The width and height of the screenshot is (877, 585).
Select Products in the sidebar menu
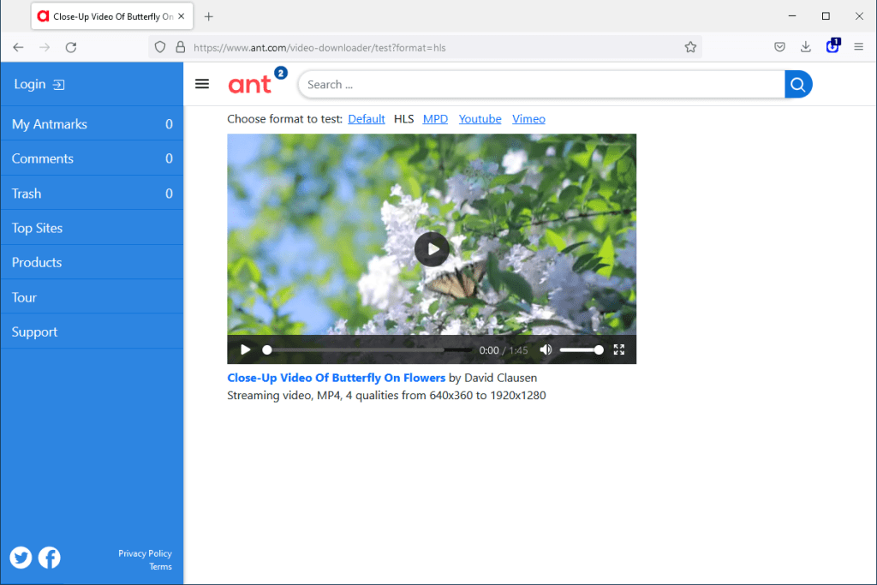tap(37, 262)
